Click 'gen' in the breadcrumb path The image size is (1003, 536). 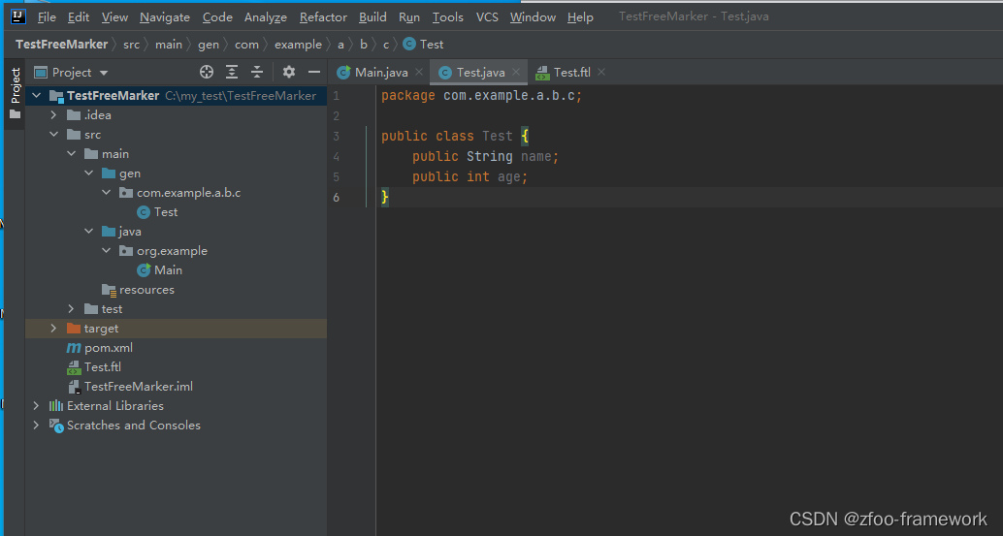(209, 44)
